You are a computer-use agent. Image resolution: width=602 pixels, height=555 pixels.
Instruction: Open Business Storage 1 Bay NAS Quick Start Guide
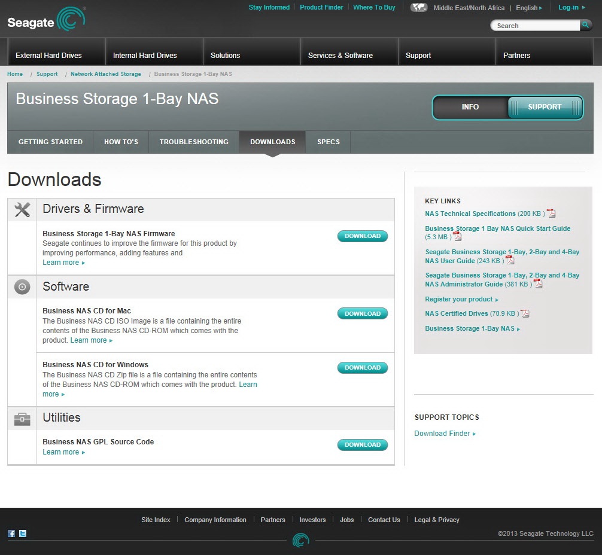[497, 228]
